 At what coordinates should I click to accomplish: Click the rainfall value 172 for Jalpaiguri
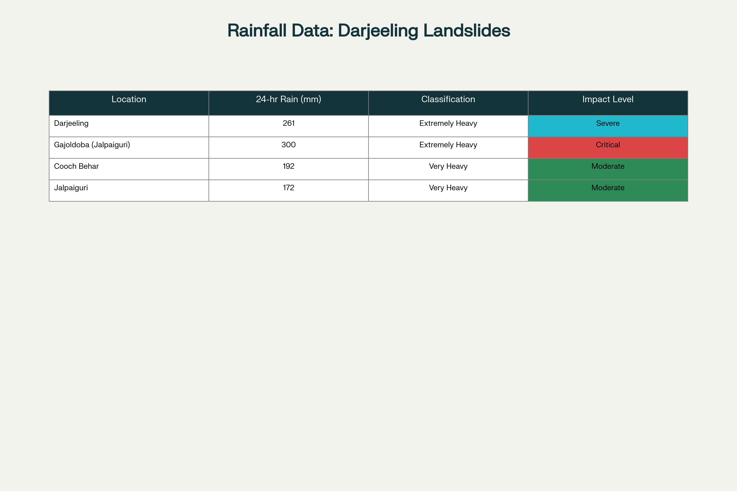click(x=288, y=188)
